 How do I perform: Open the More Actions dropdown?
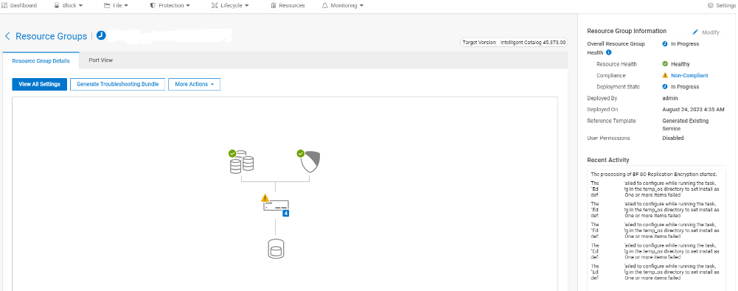tap(194, 84)
